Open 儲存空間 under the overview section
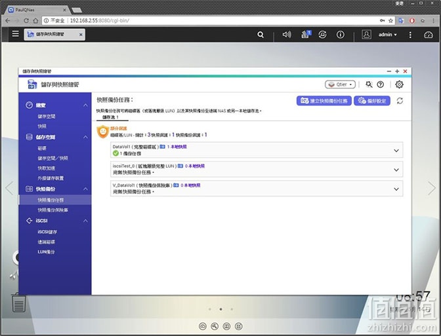The width and height of the screenshot is (441, 336). coord(47,116)
